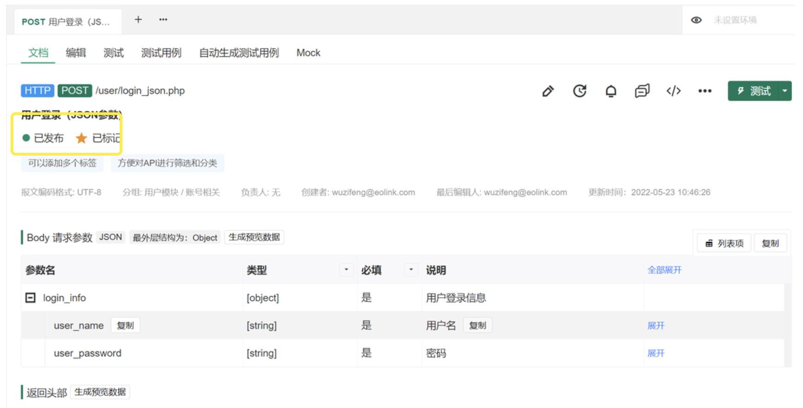Click 生成预览数据 beside Body 请求参数
This screenshot has width=803, height=408.
tap(254, 237)
